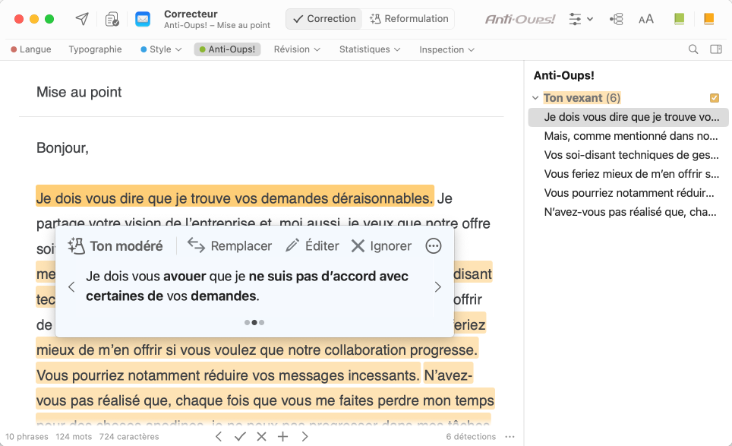The image size is (732, 446).
Task: Switch to Reformulation mode
Action: [409, 19]
